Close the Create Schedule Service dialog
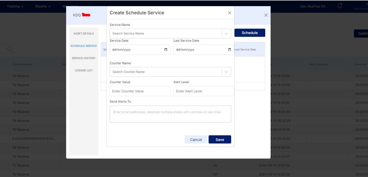 coord(230,13)
